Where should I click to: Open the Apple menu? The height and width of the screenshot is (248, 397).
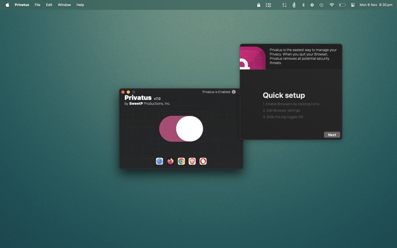[8, 5]
